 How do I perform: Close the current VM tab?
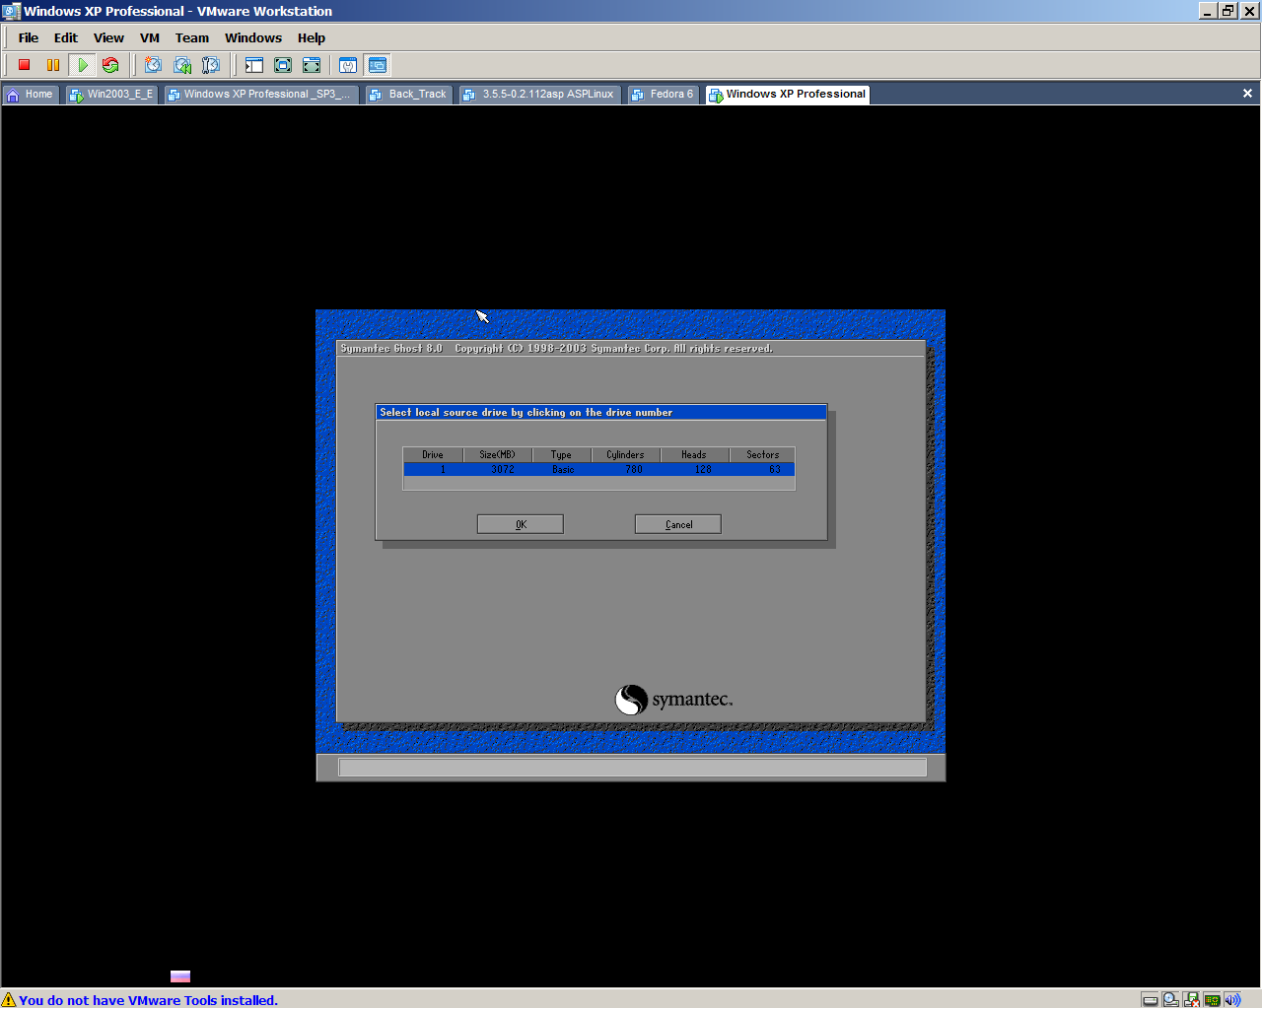pos(1247,94)
